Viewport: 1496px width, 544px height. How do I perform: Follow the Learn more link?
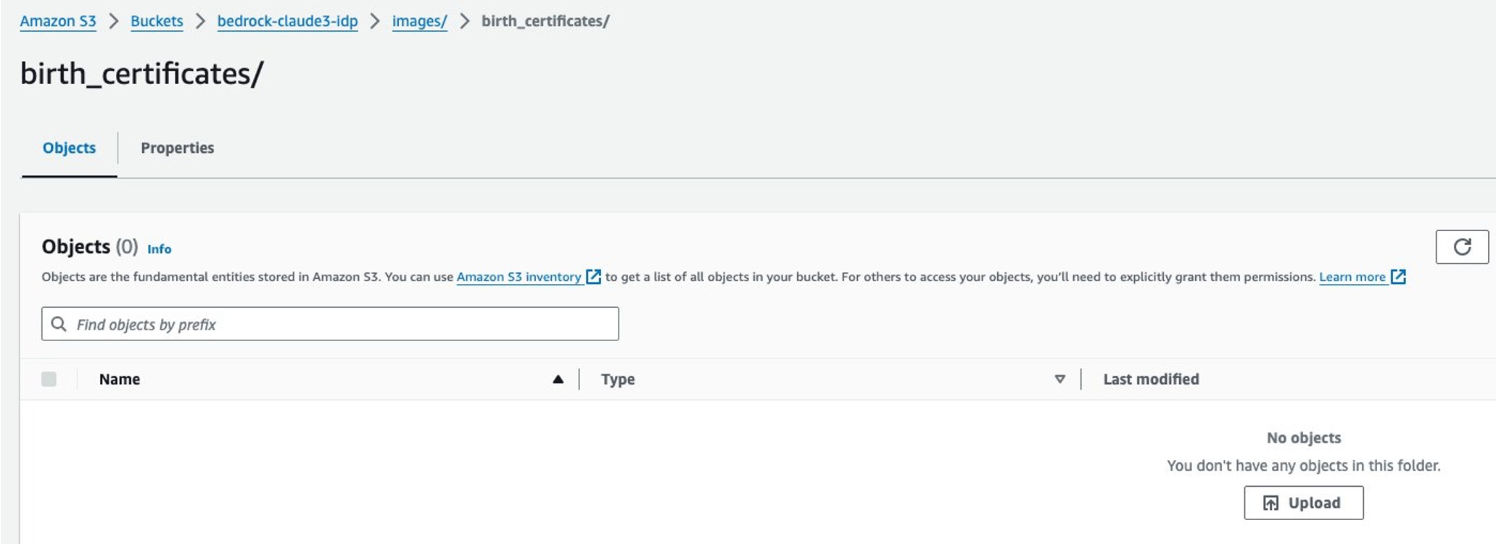pos(1352,277)
